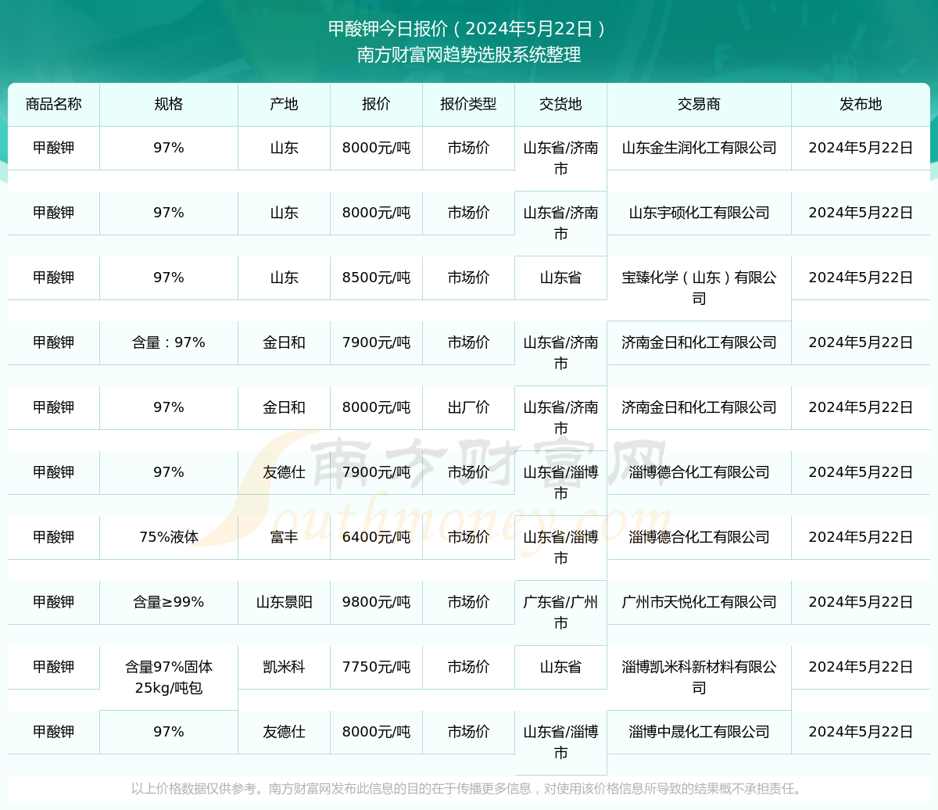Select 市场价 in the 9800元/吨 row
Image resolution: width=938 pixels, height=810 pixels.
pyautogui.click(x=468, y=602)
